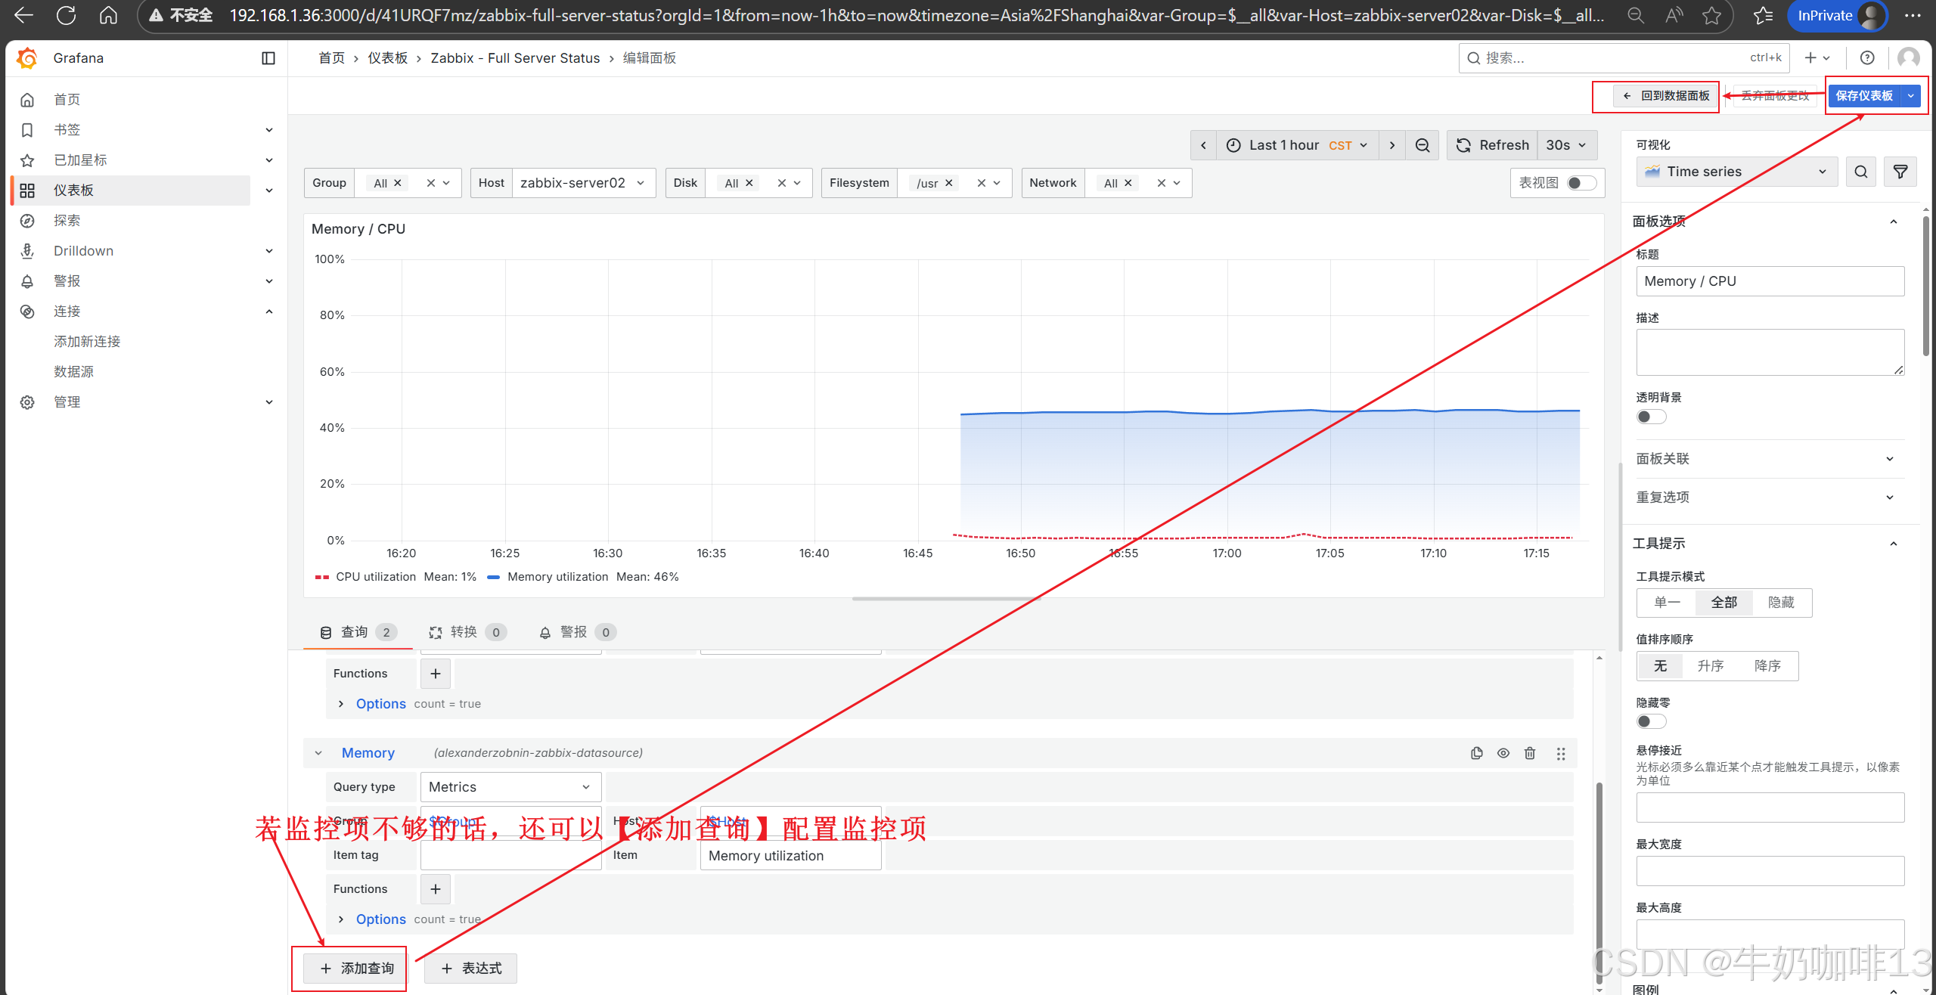
Task: Click the 添加查询 add query button
Action: click(356, 969)
